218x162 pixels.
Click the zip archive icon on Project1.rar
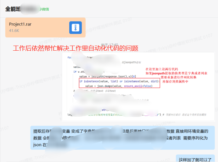(75, 28)
